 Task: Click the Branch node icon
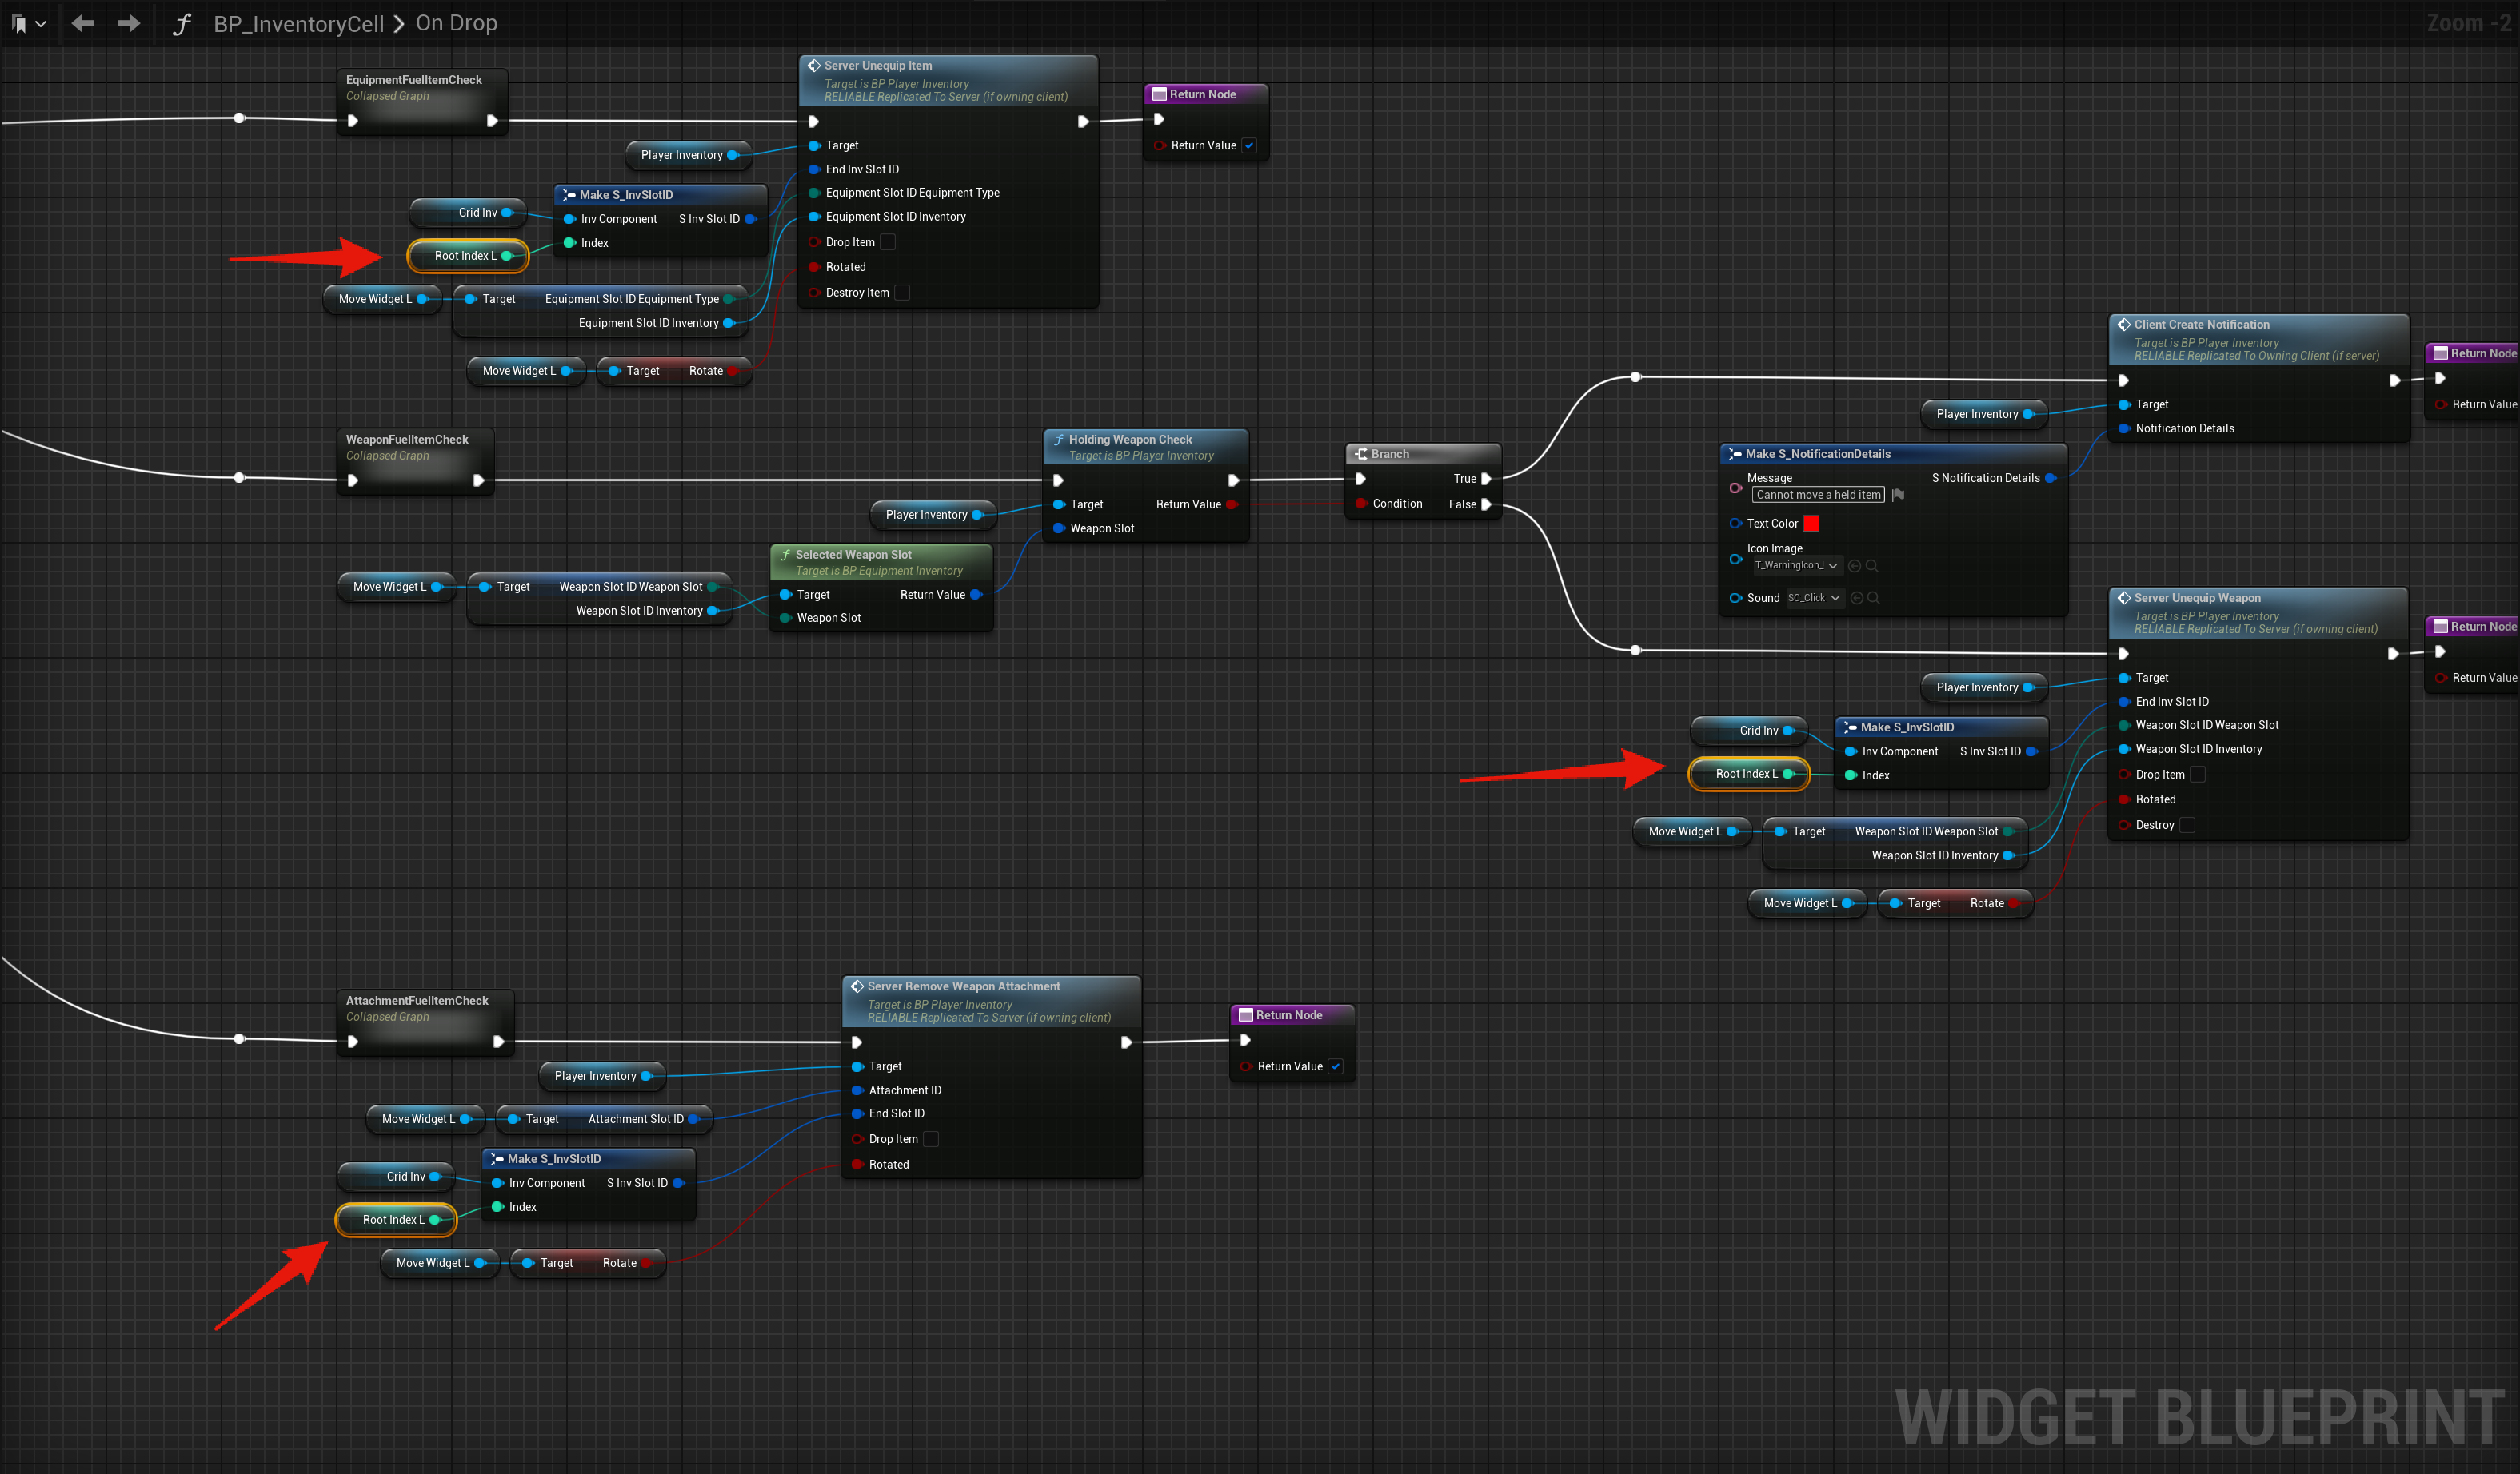pos(1361,454)
